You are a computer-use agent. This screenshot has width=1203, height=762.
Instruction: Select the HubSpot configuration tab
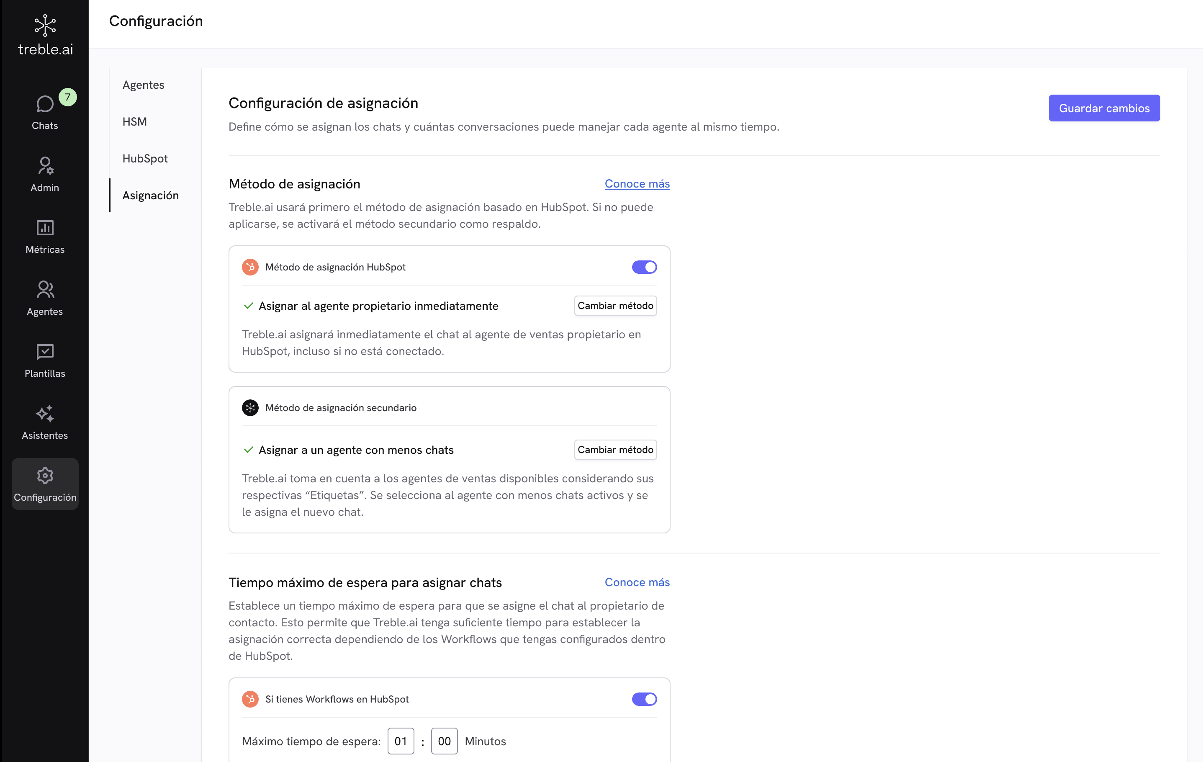144,158
